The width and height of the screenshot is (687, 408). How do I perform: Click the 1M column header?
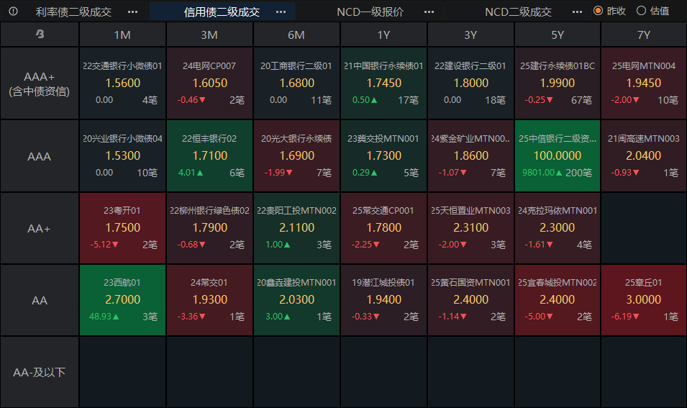click(x=123, y=35)
